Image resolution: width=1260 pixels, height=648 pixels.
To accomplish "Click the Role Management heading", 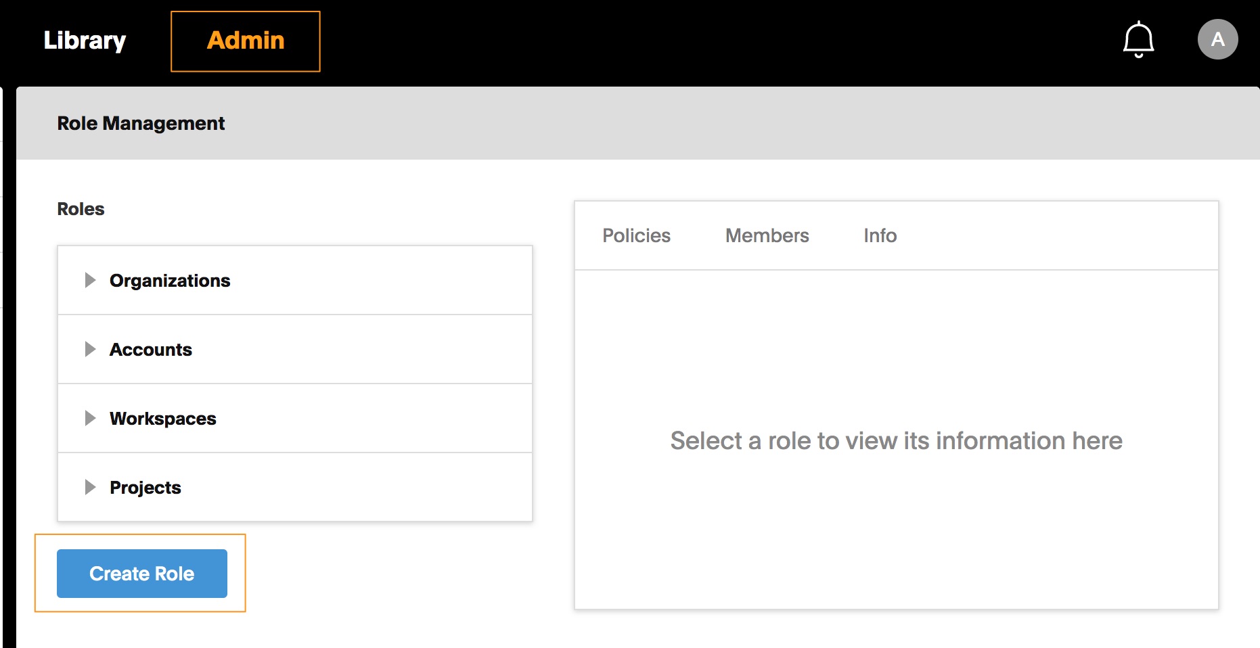I will click(141, 123).
